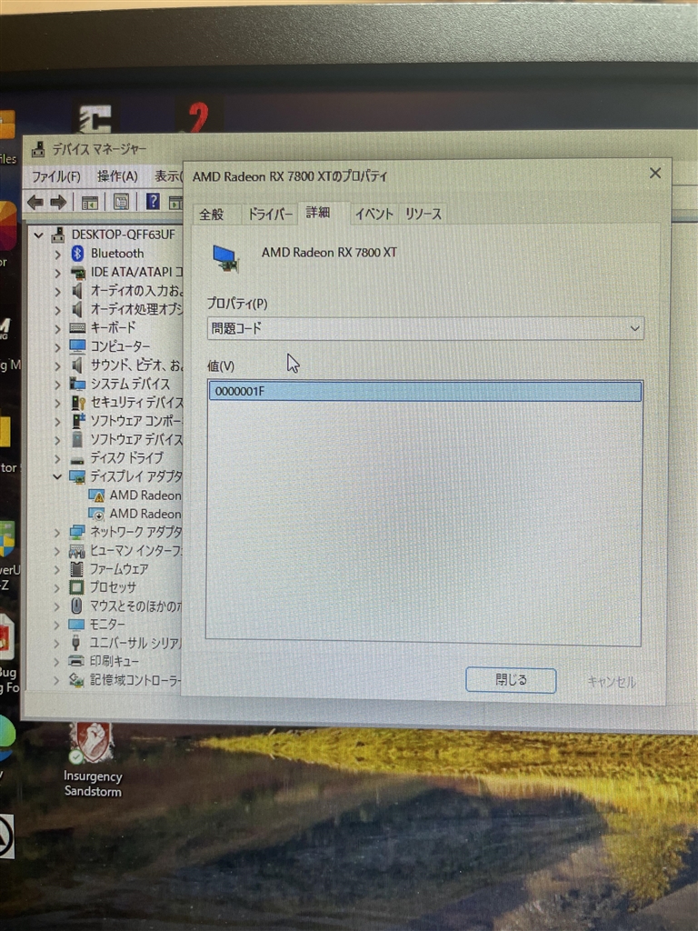Select the AMD Radeon device with warning icon
The width and height of the screenshot is (698, 931).
pyautogui.click(x=135, y=496)
